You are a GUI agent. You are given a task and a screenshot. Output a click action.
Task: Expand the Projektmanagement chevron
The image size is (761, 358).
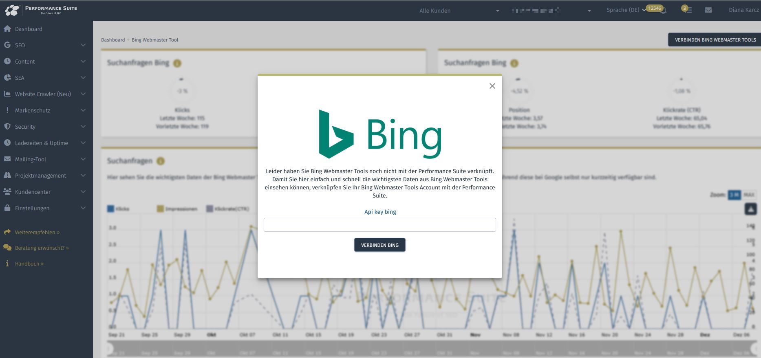(x=83, y=176)
